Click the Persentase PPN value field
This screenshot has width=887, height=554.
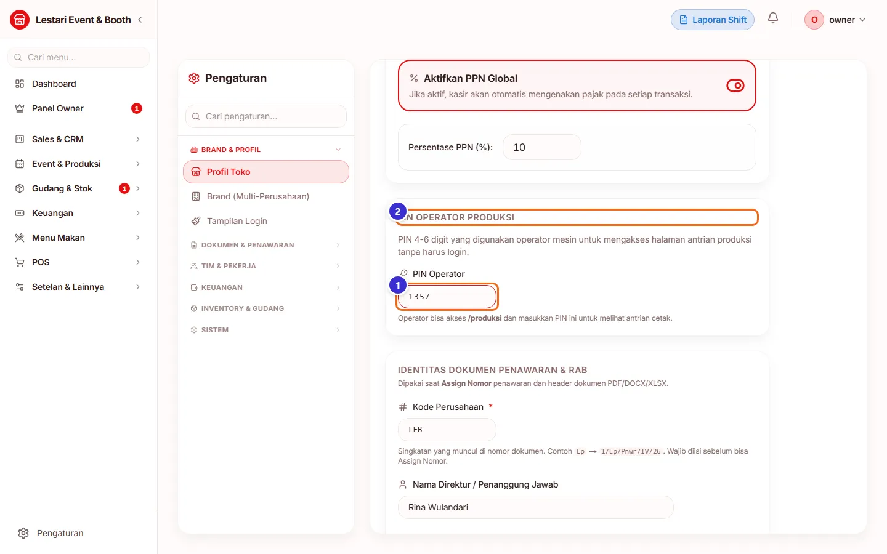(x=542, y=147)
